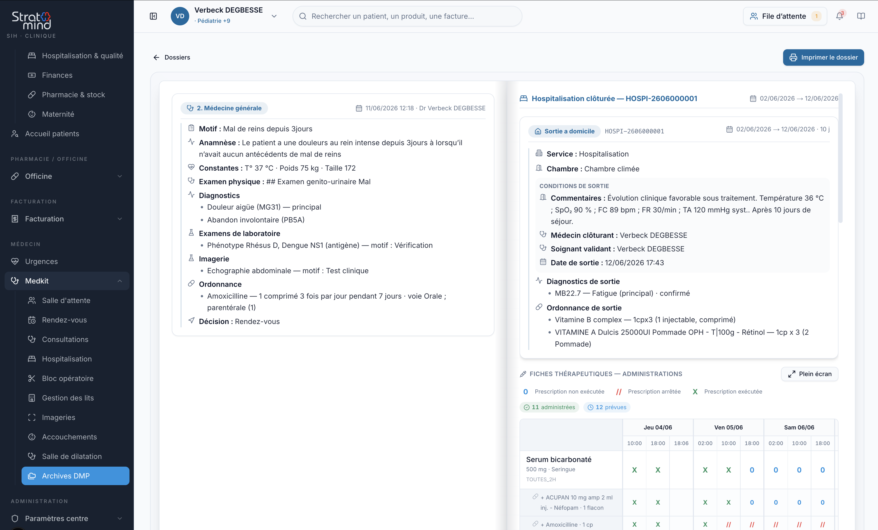Image resolution: width=878 pixels, height=530 pixels.
Task: Open Urgences in the sidebar
Action: [x=67, y=261]
